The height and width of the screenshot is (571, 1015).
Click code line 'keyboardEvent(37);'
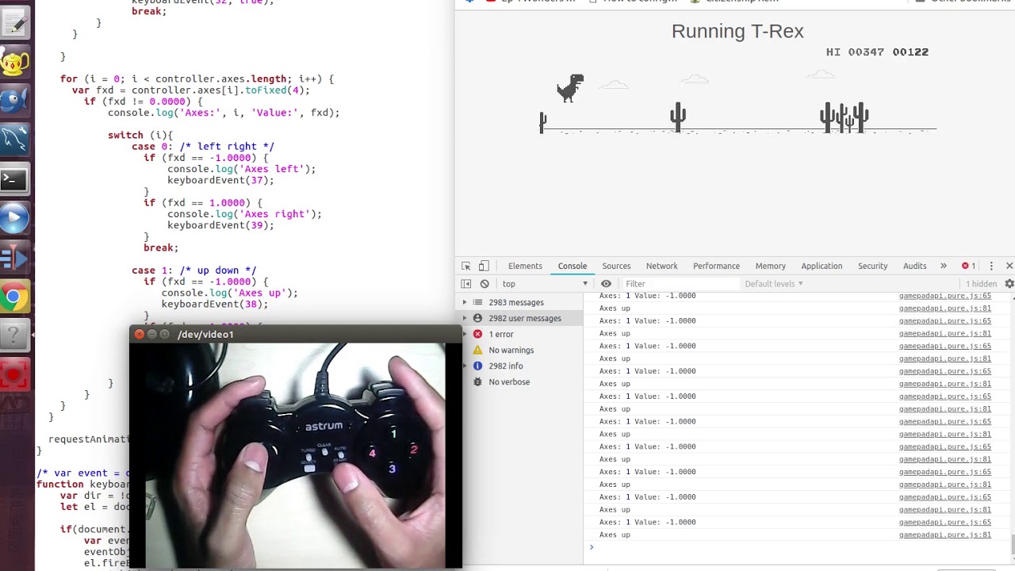[220, 180]
